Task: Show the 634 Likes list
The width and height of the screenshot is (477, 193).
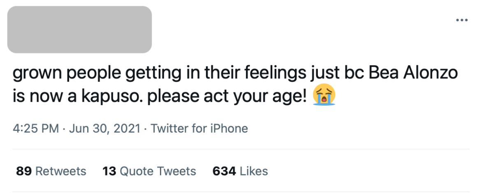Action: coord(240,171)
